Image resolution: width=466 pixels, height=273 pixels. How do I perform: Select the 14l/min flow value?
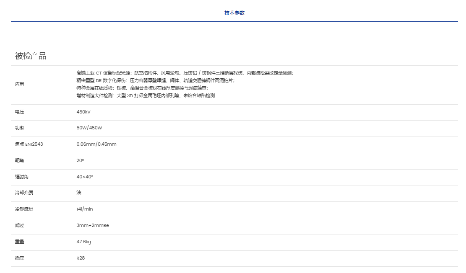coord(85,209)
